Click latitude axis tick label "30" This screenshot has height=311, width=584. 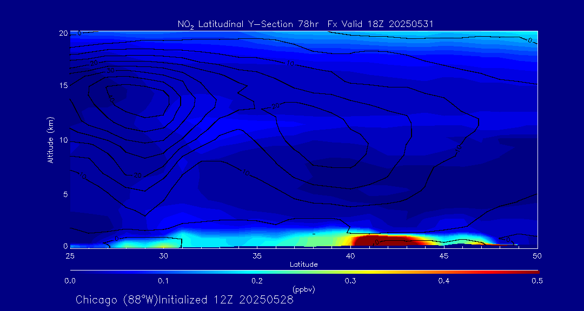163,255
